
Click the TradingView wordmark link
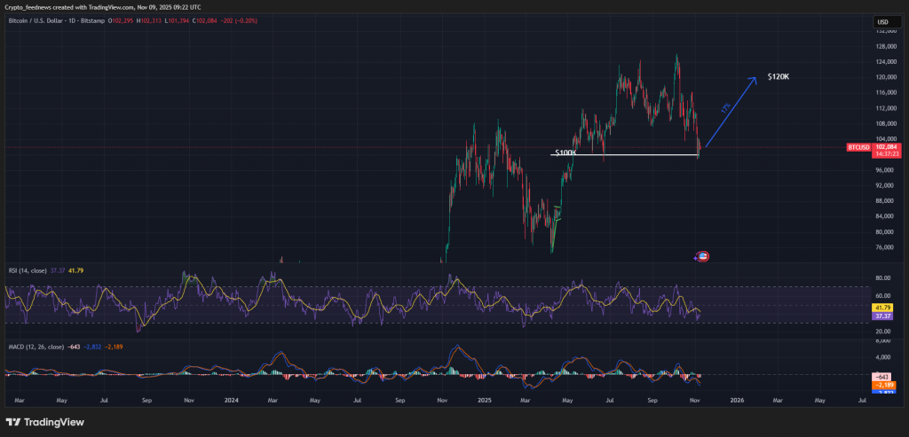pyautogui.click(x=51, y=422)
